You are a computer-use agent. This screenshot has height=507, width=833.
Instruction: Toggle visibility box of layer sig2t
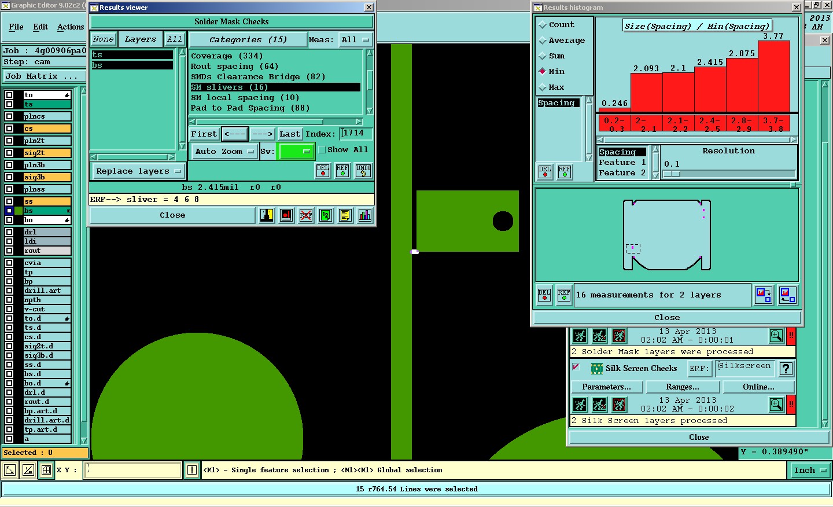[9, 153]
